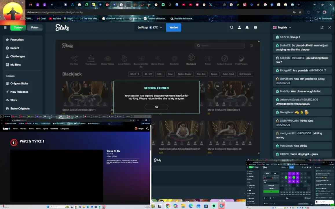This screenshot has width=335, height=209.
Task: Open Stake Exclusive Speed Blackjack 2 table
Action: [x=182, y=133]
